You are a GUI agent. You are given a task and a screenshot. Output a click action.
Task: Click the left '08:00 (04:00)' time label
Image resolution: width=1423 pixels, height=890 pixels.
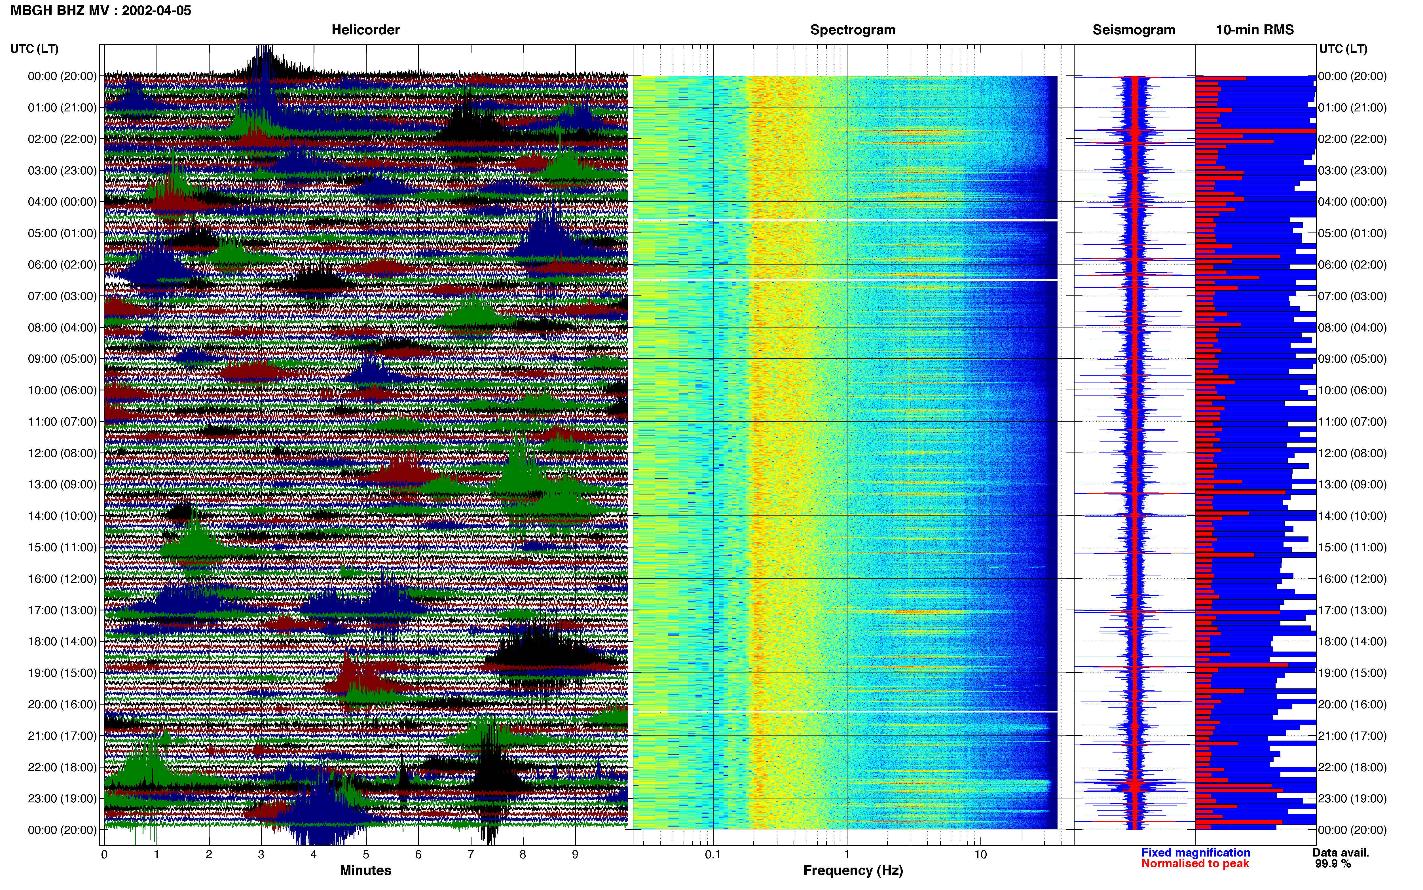[x=62, y=327]
